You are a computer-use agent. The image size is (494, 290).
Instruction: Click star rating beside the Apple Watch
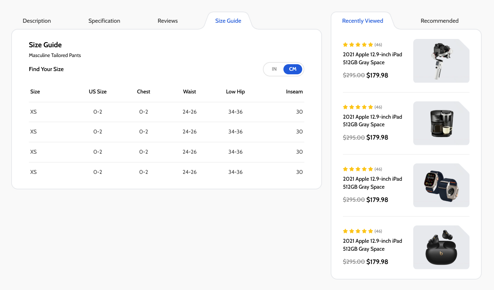click(x=358, y=169)
